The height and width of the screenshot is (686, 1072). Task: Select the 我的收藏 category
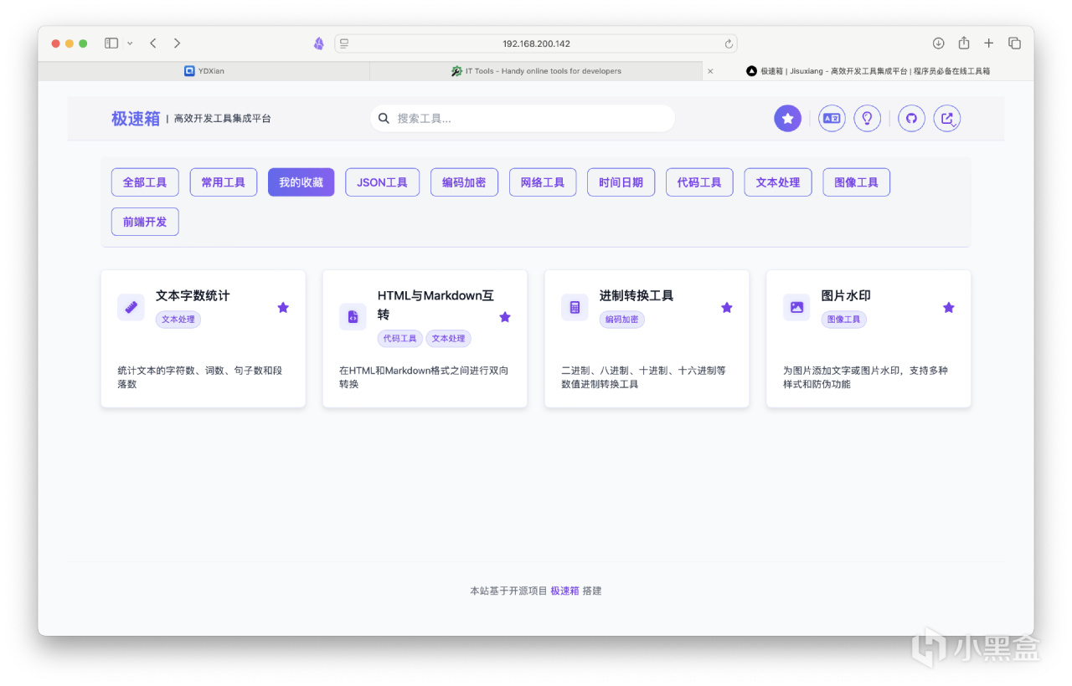301,182
